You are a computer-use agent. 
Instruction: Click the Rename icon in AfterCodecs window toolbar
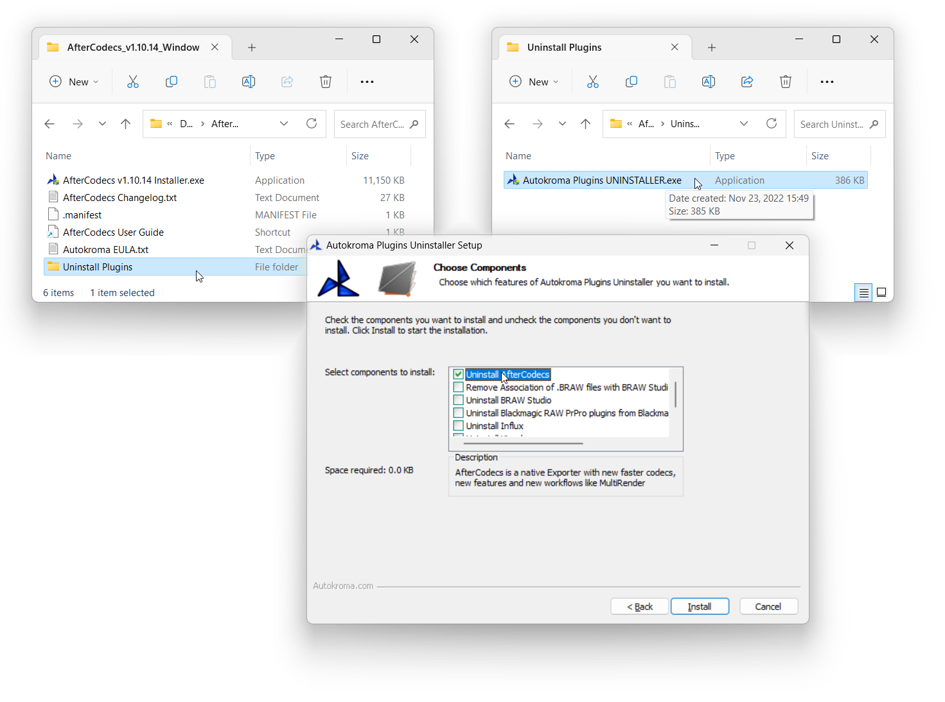(249, 82)
